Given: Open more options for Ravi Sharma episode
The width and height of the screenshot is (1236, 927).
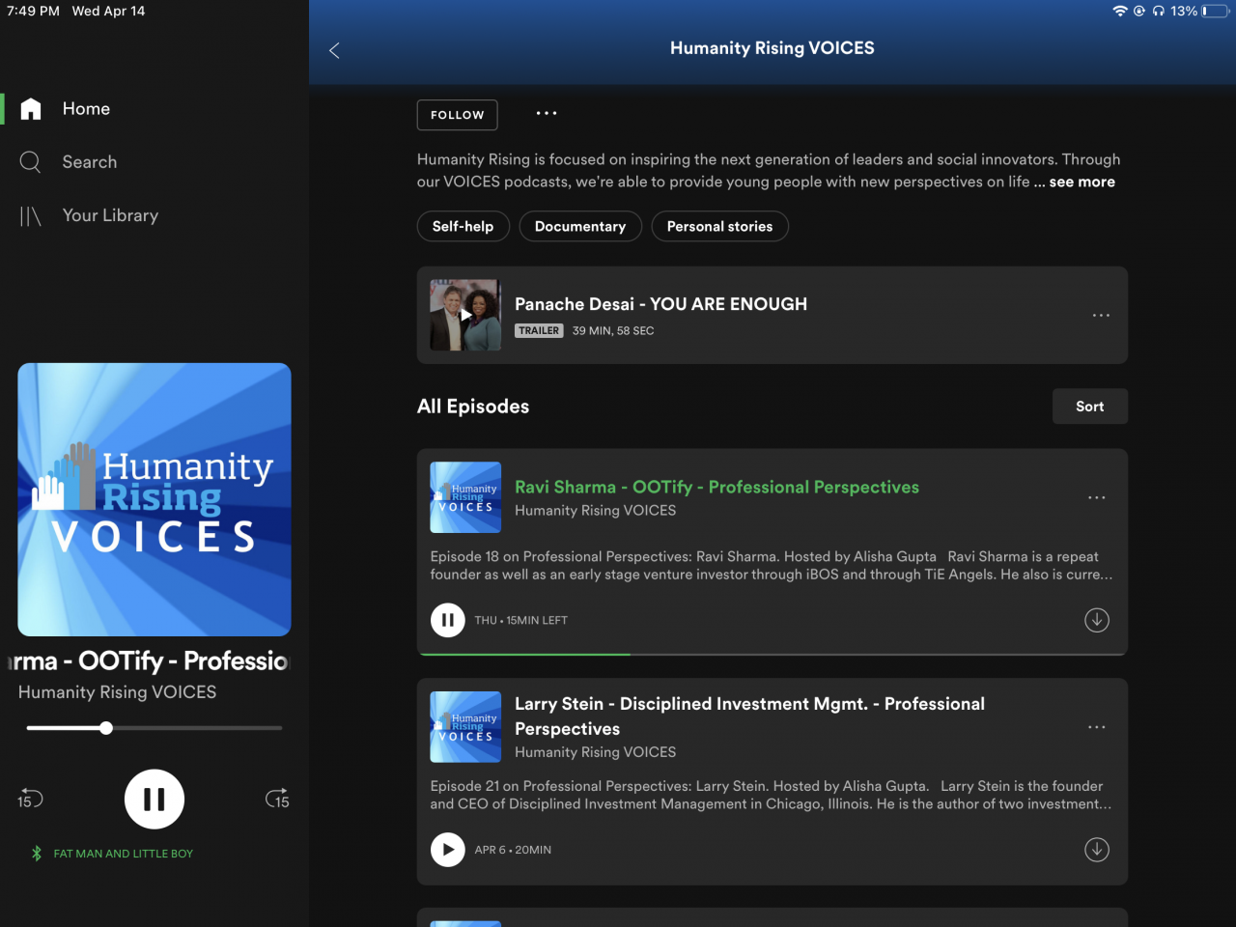Looking at the screenshot, I should pos(1097,497).
